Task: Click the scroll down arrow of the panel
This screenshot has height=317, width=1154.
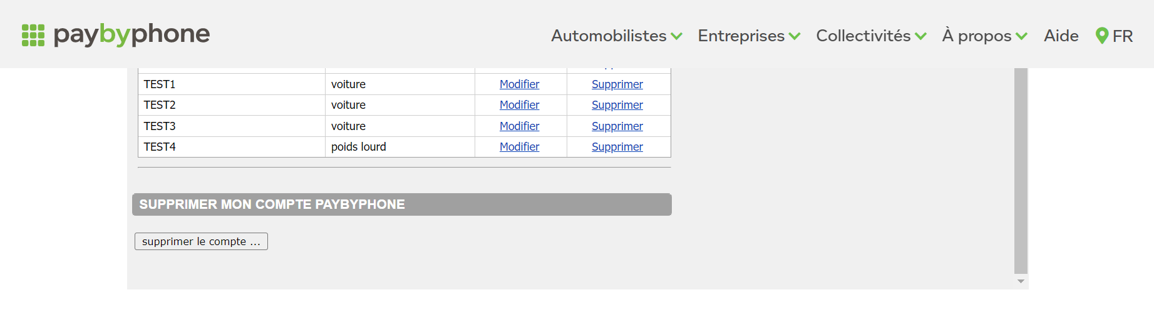Action: coord(1021,281)
